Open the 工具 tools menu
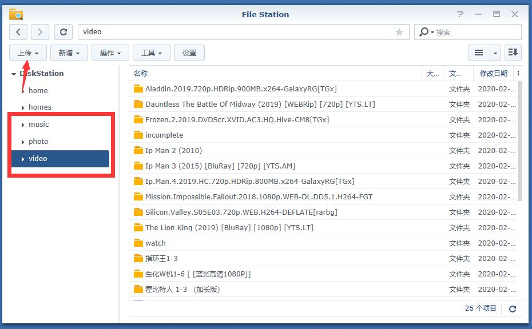 click(151, 52)
